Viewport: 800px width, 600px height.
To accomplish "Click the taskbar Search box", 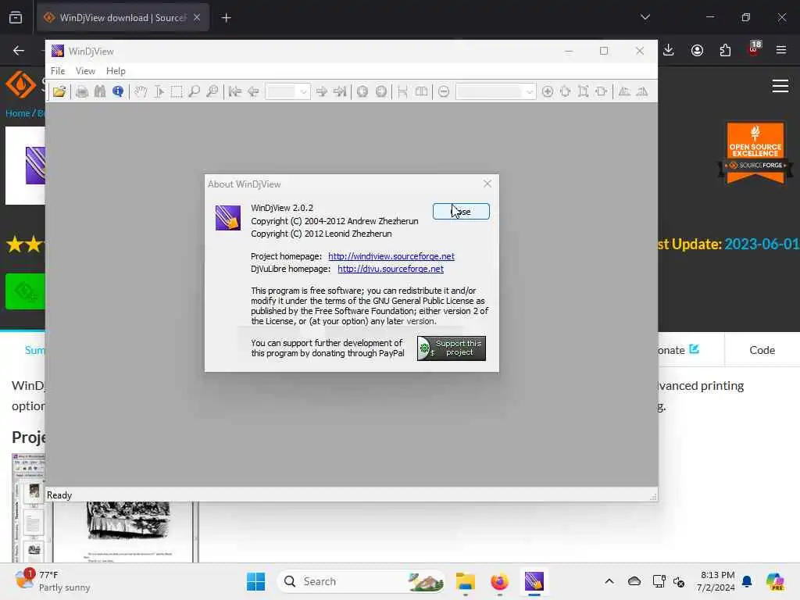I will pos(361,581).
